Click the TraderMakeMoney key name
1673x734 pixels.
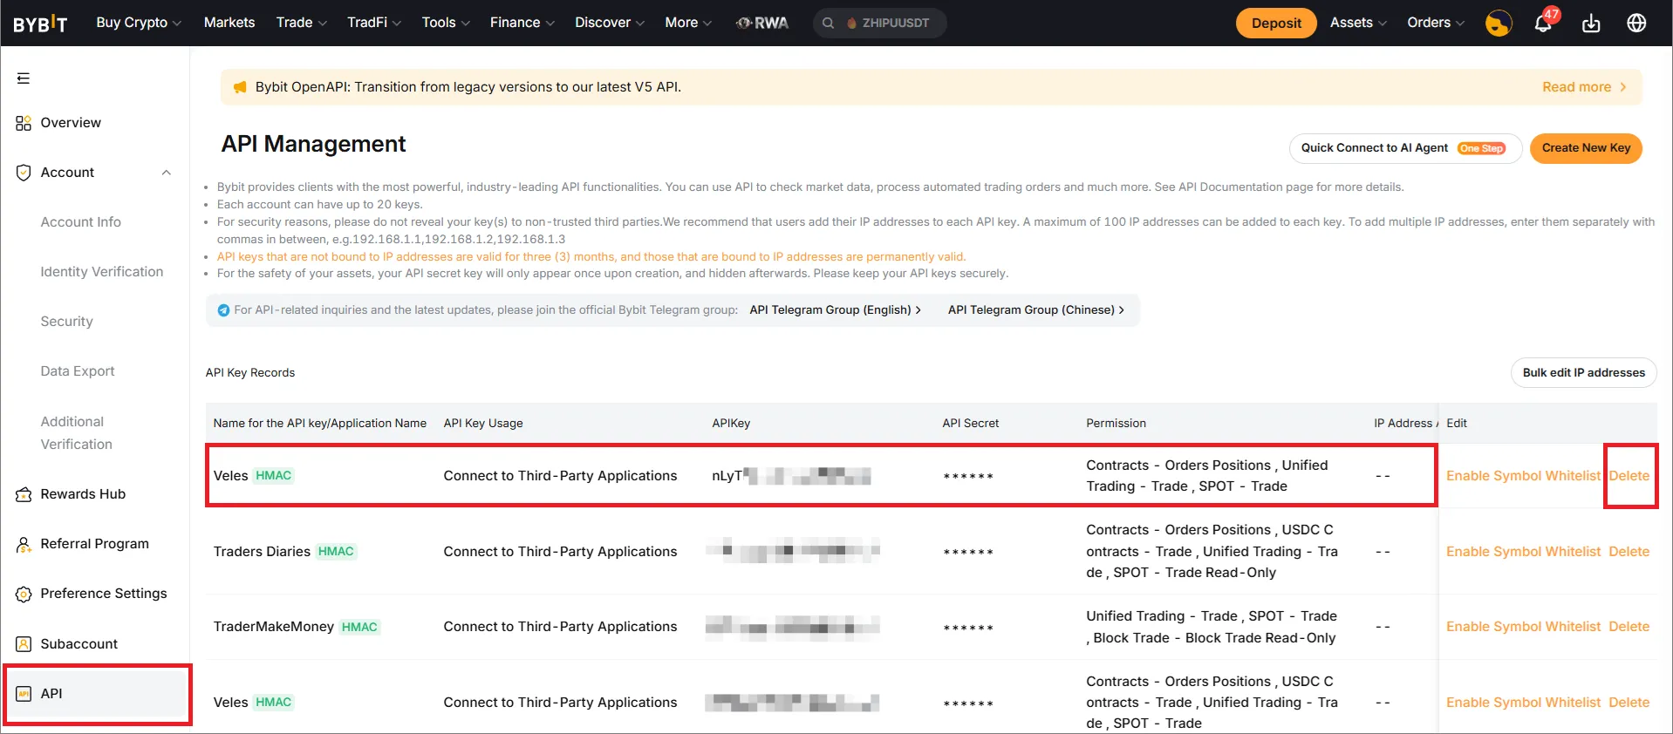click(274, 627)
